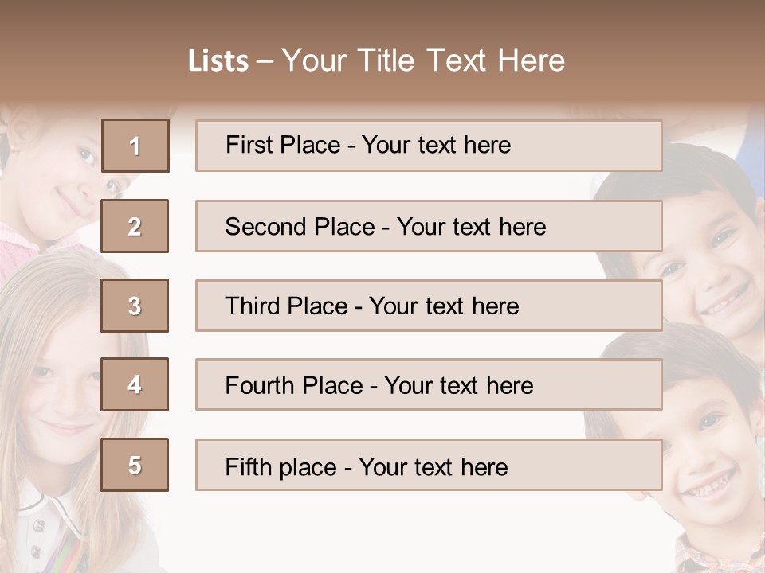Click into the Fourth Place text box

click(x=429, y=384)
